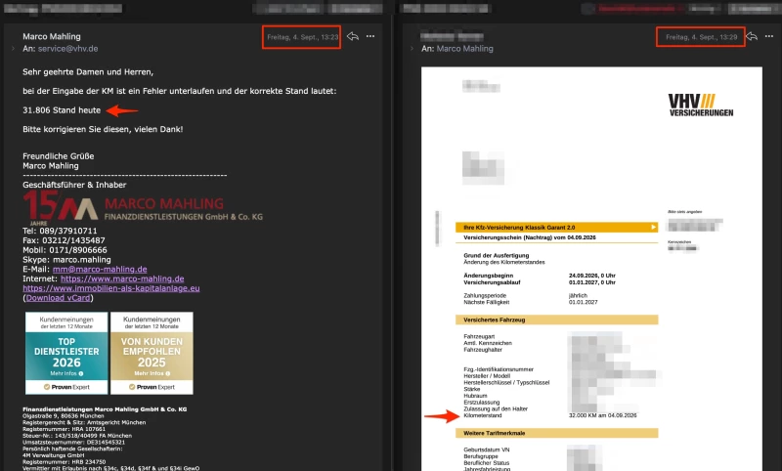The height and width of the screenshot is (471, 782).
Task: Select recipient Marco Mahling in right email
Action: 465,49
